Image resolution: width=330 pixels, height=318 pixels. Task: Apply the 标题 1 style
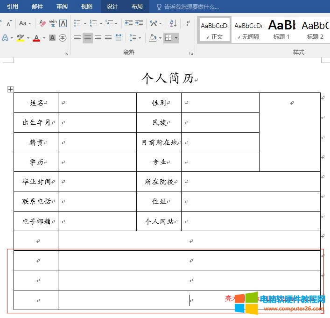281,30
